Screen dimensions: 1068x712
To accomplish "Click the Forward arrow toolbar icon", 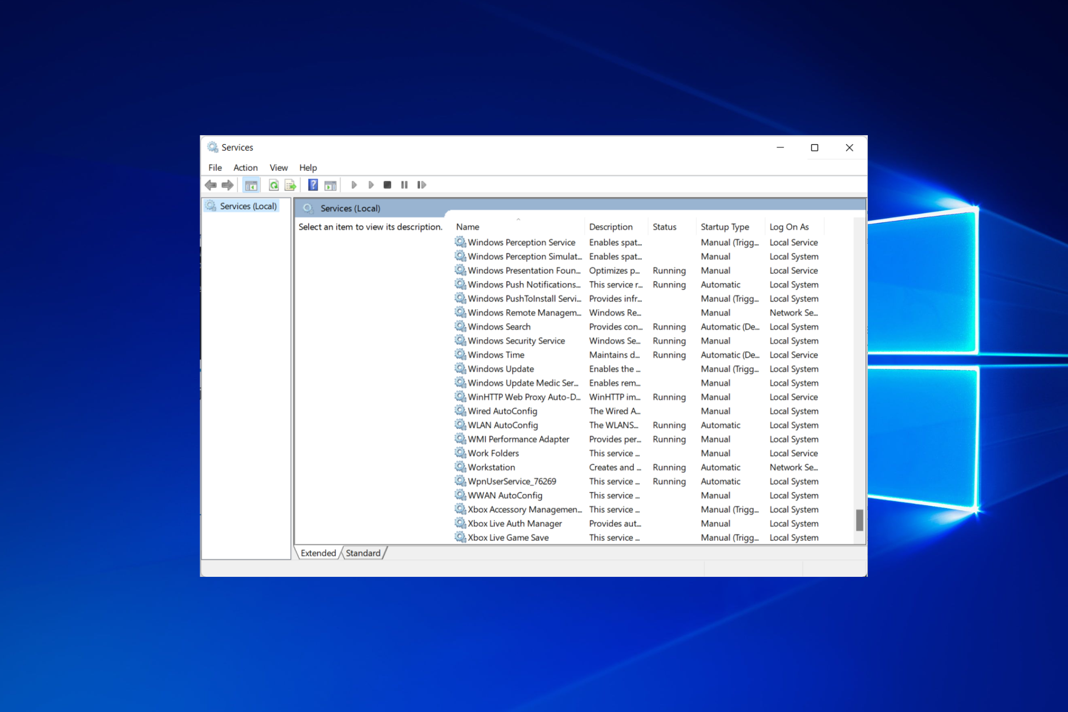I will click(228, 185).
